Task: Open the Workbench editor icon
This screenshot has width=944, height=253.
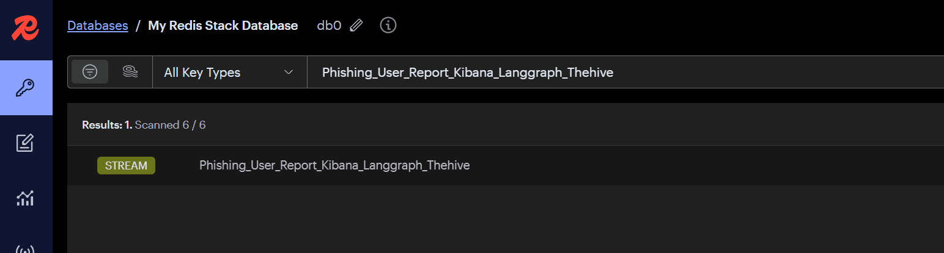Action: pos(26,143)
